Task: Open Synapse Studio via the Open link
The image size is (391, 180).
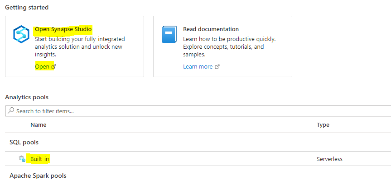Action: tap(42, 66)
